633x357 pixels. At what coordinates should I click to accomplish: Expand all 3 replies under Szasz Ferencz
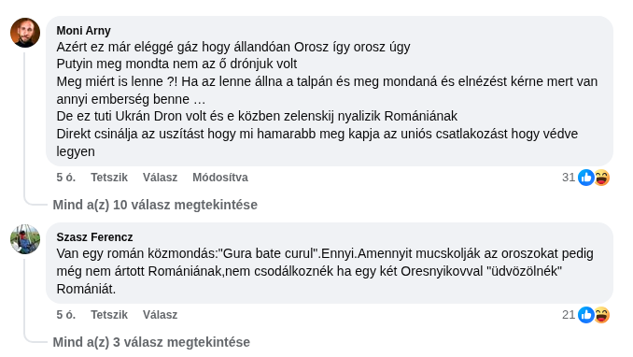point(151,342)
